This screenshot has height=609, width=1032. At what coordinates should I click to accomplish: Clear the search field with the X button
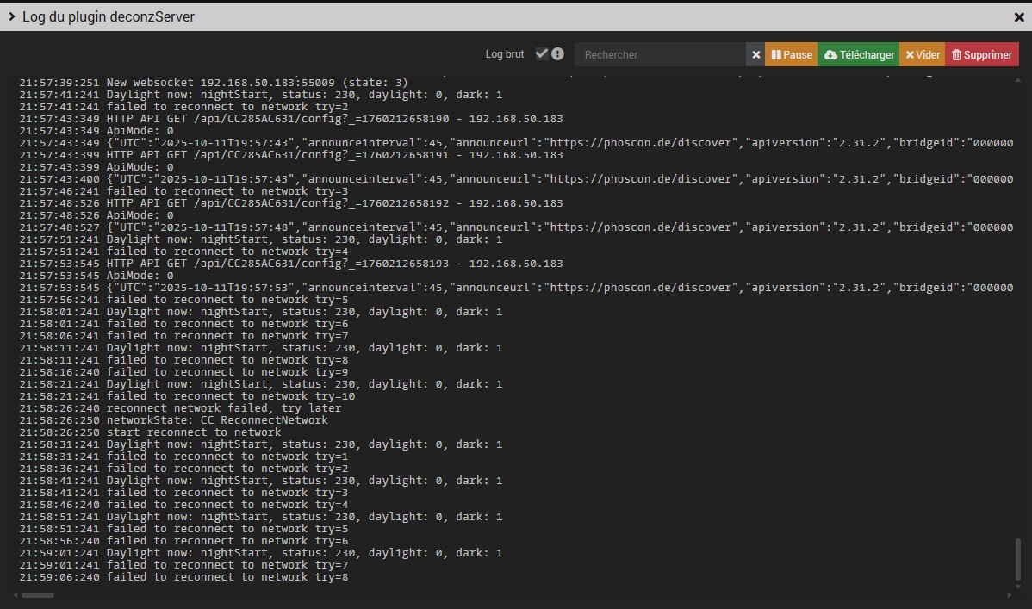point(755,54)
